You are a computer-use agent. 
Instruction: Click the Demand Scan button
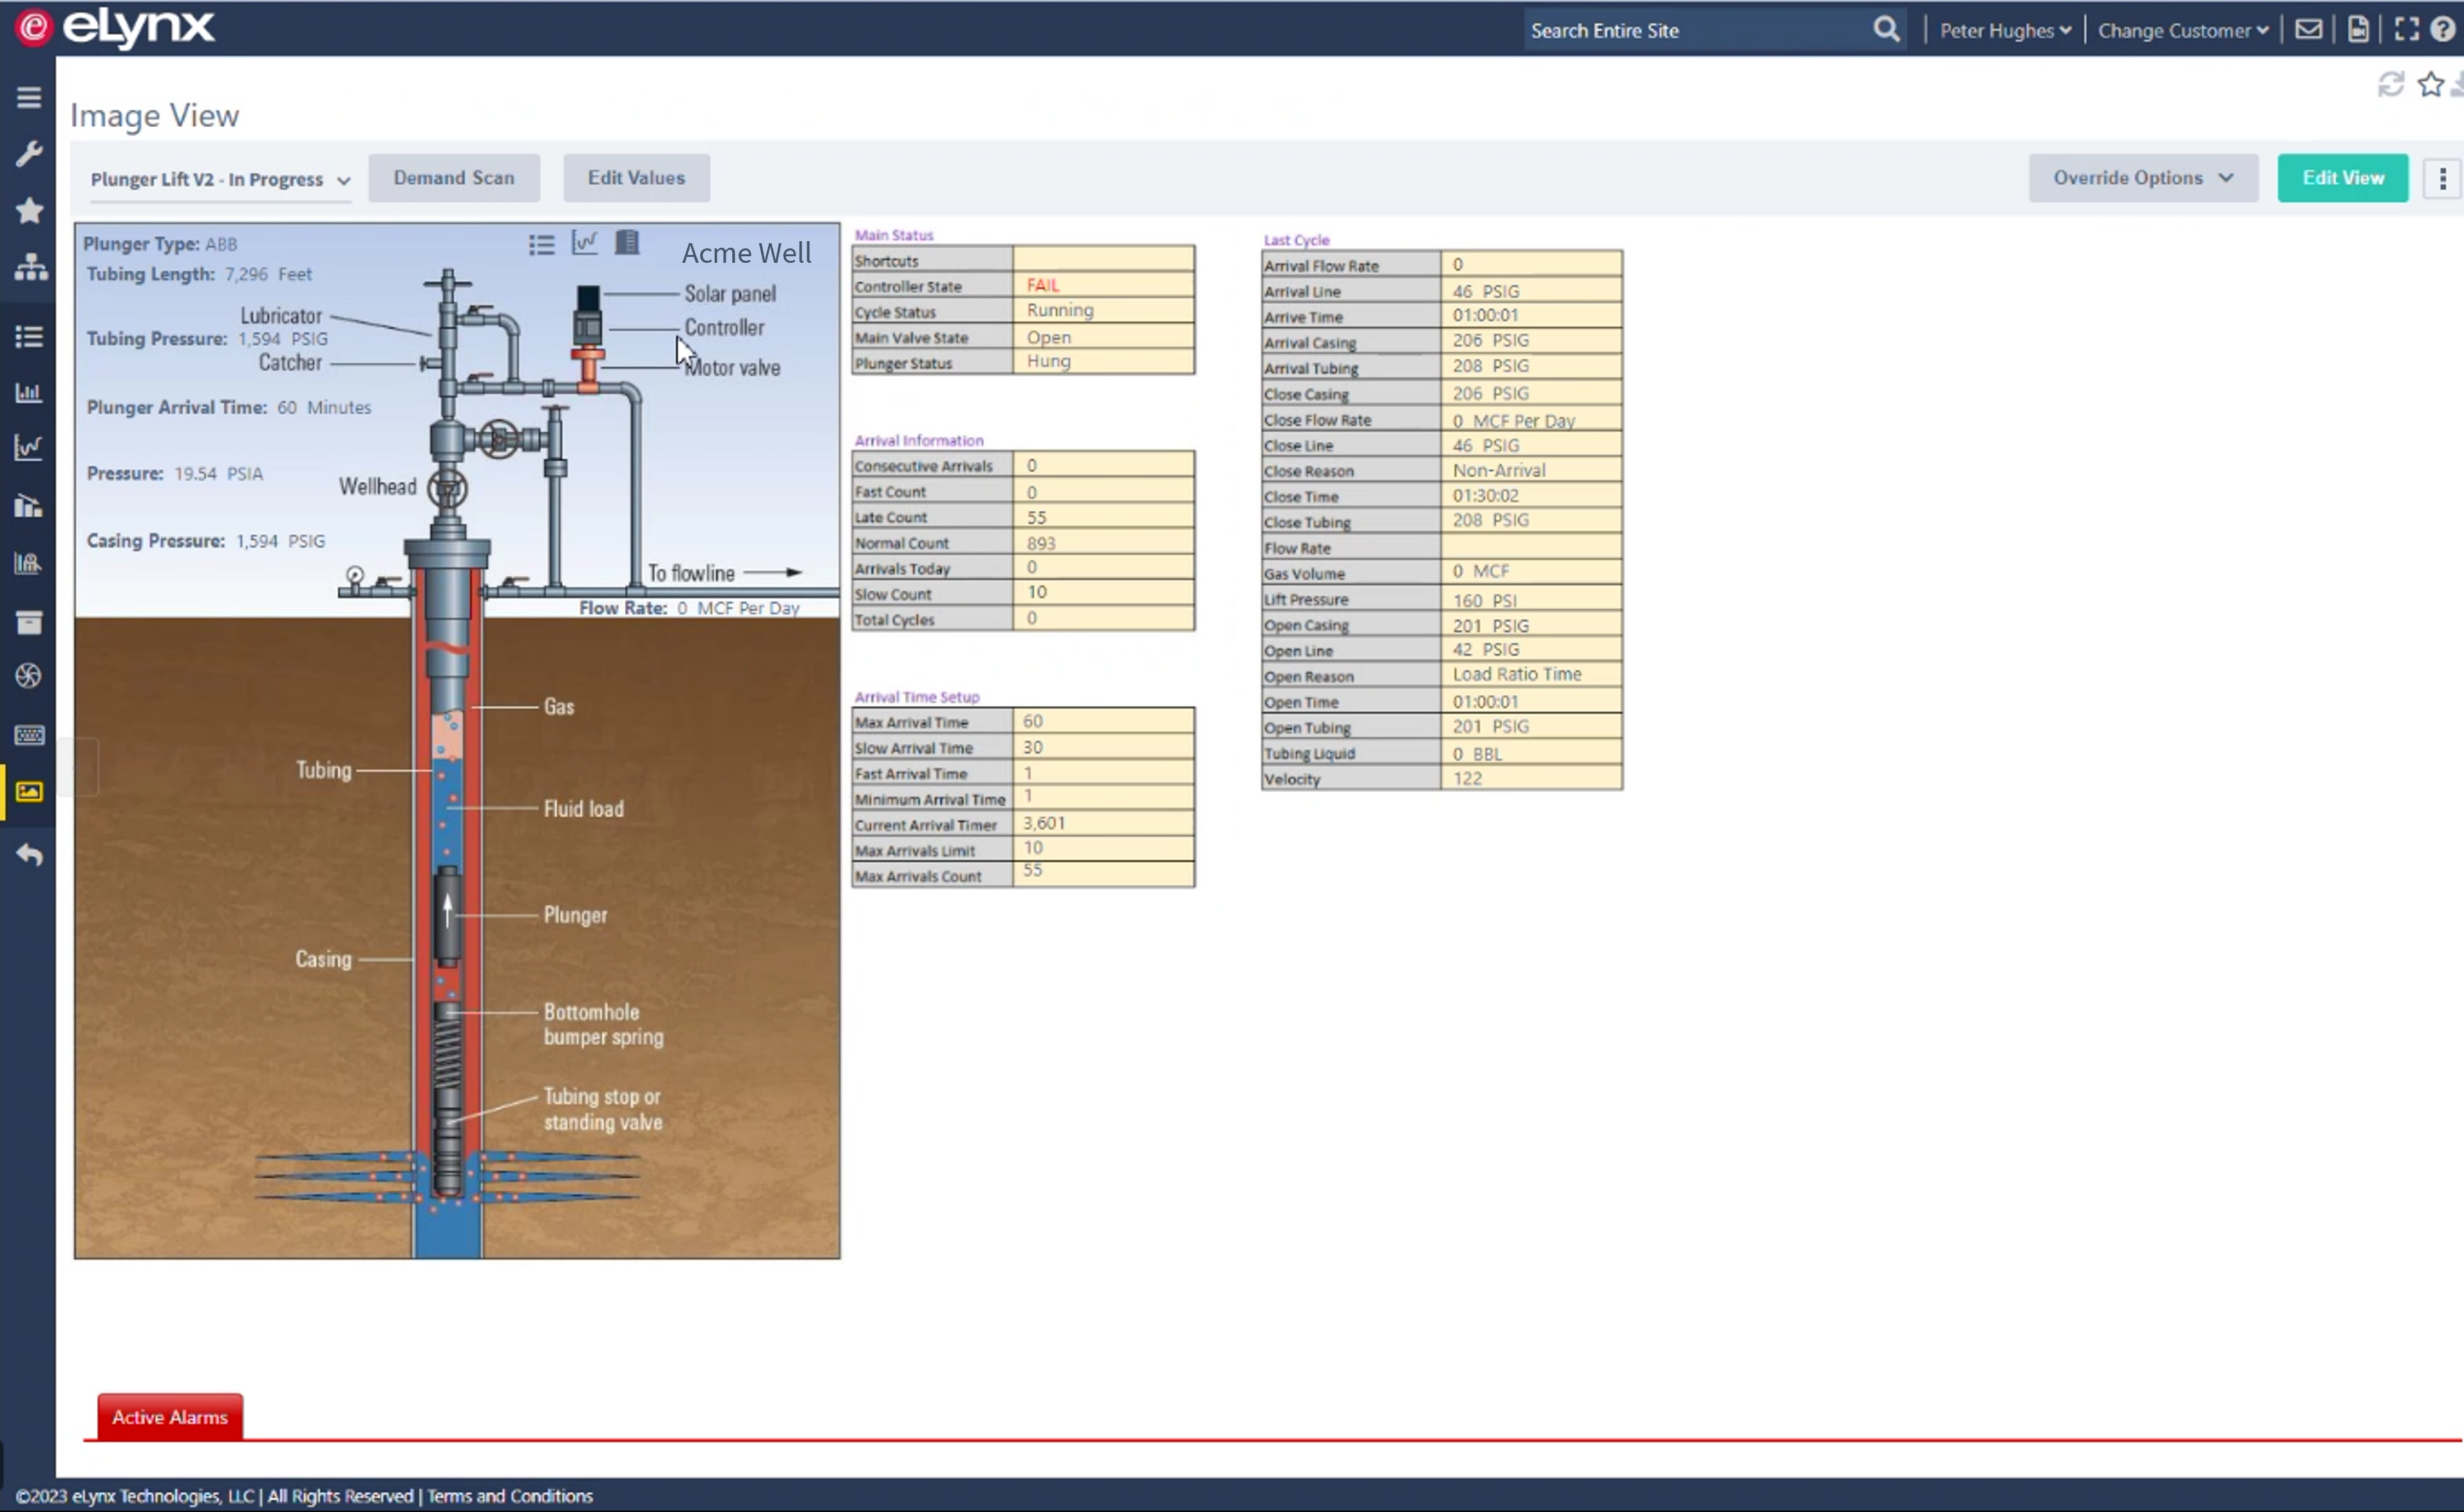(x=453, y=178)
